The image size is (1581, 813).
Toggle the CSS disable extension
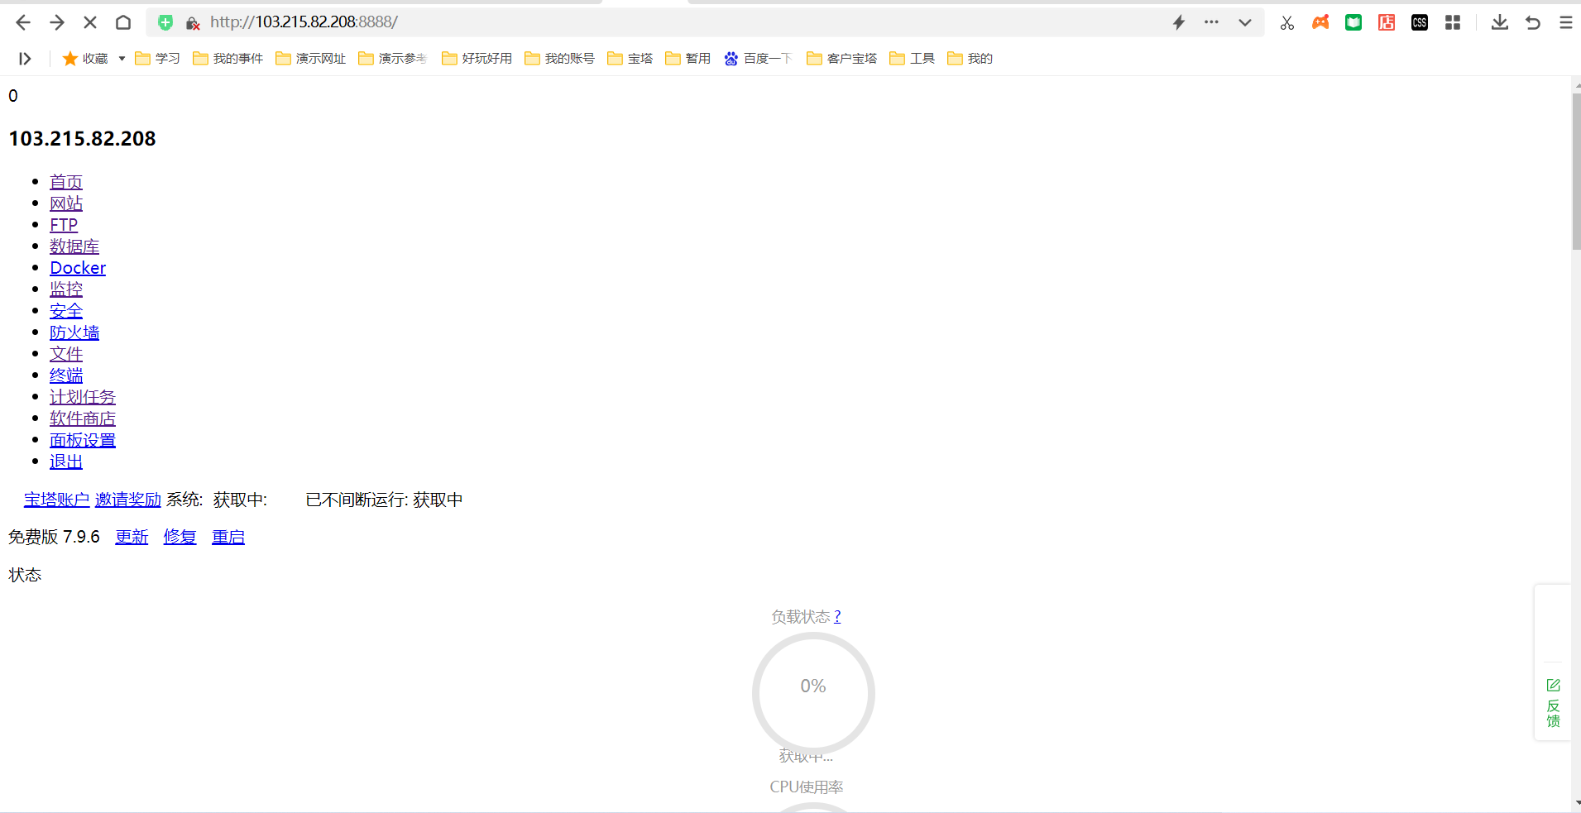pos(1420,22)
